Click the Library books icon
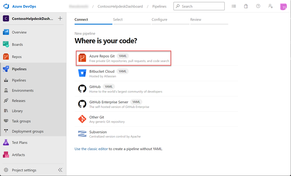 (6, 111)
